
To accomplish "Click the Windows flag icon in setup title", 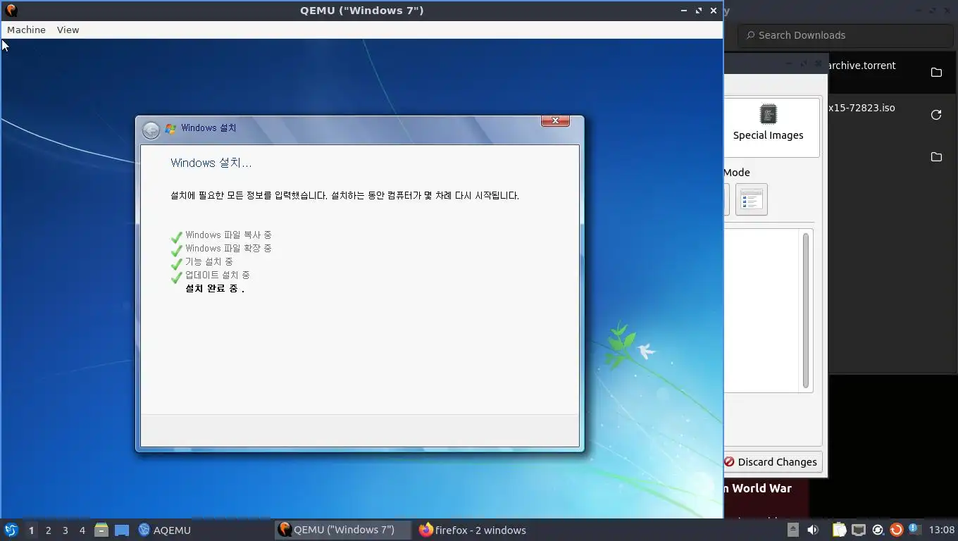I will coord(170,128).
